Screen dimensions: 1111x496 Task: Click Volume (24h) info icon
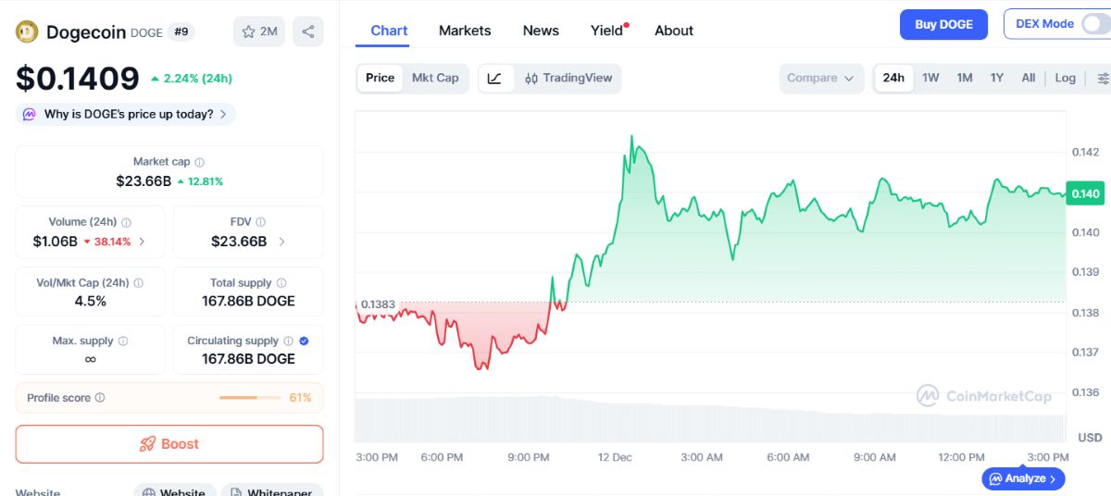point(126,222)
